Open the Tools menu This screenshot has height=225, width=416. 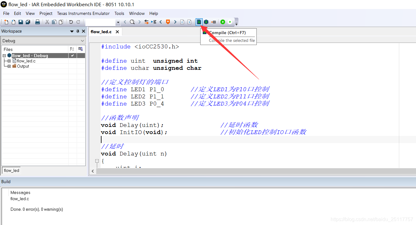tap(119, 13)
